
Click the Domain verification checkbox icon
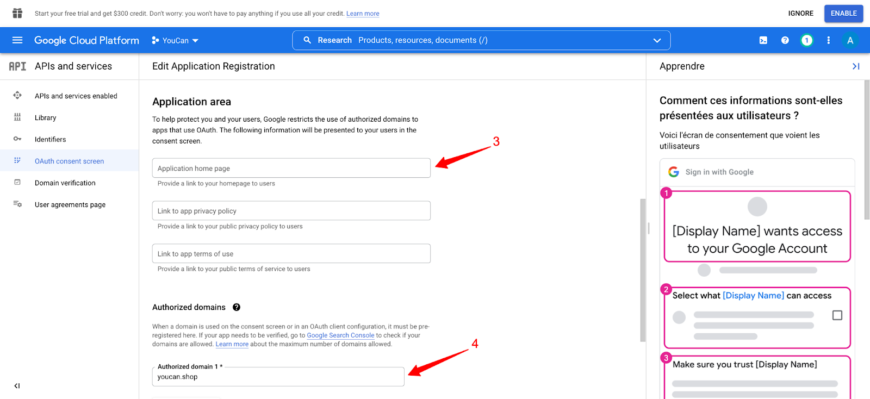[x=17, y=183]
